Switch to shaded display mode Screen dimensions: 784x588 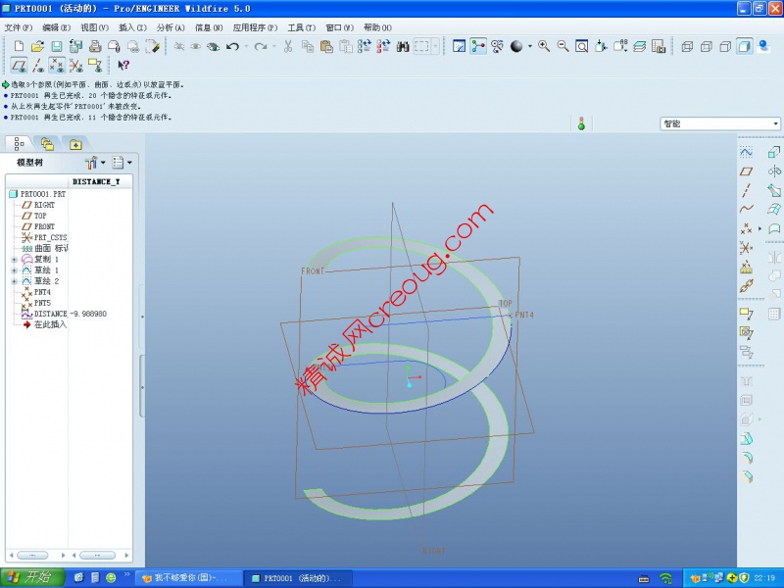(x=744, y=46)
